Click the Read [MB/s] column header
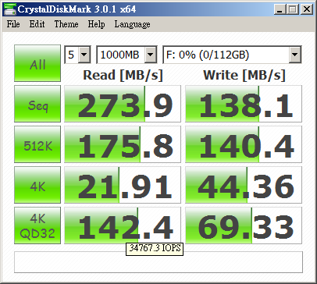This screenshot has height=284, width=317. pos(123,75)
